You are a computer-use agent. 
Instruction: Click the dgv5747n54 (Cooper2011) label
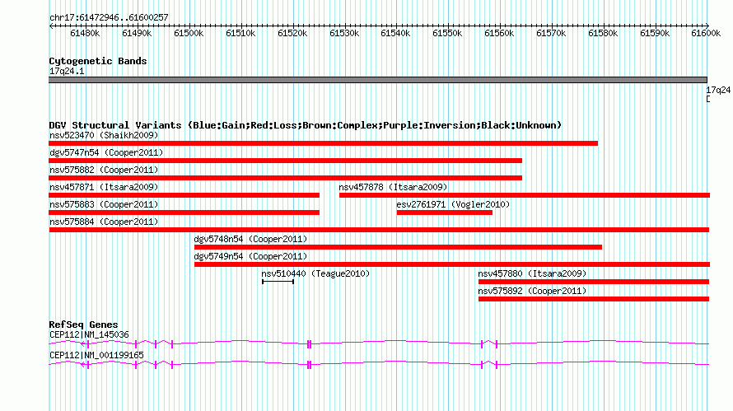106,152
